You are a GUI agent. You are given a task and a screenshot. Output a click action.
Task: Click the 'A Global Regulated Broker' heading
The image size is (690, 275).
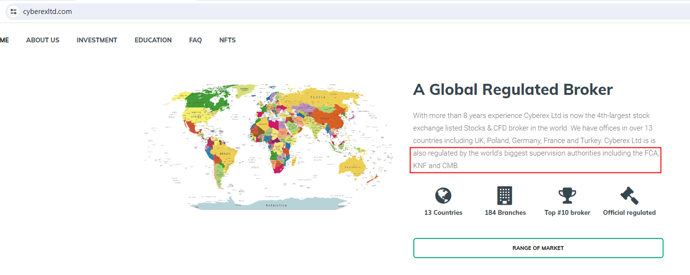[513, 90]
